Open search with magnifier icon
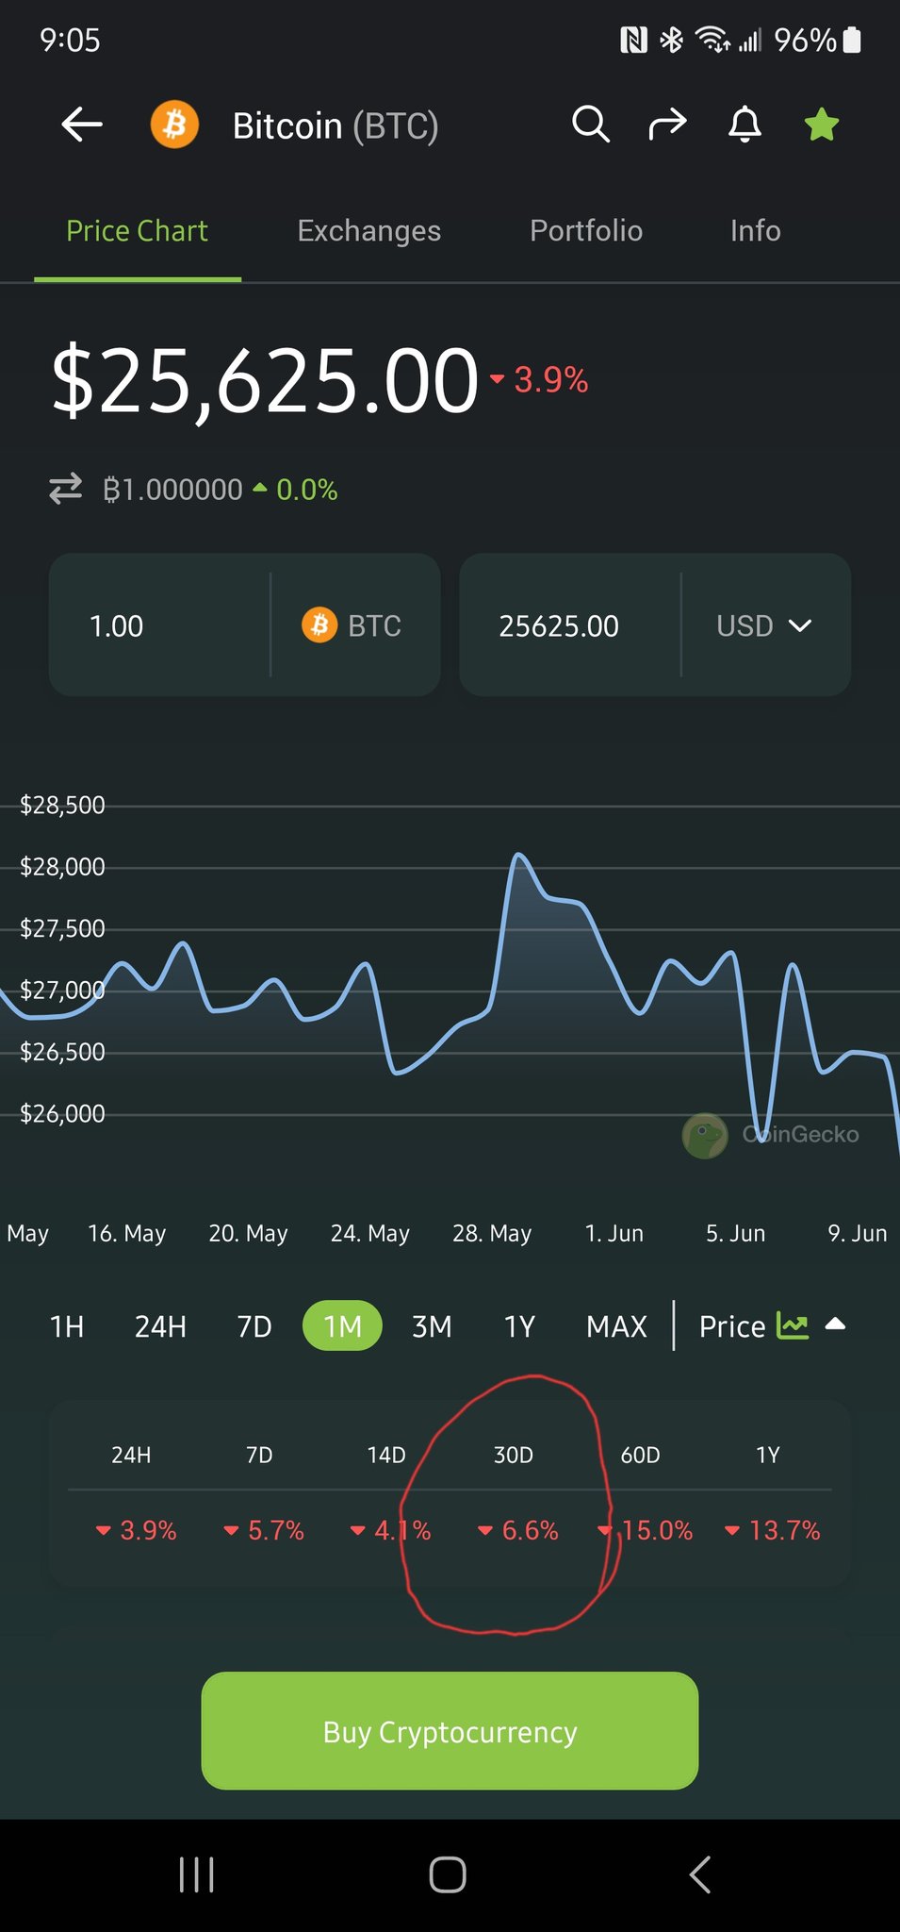900x1932 pixels. click(x=591, y=125)
